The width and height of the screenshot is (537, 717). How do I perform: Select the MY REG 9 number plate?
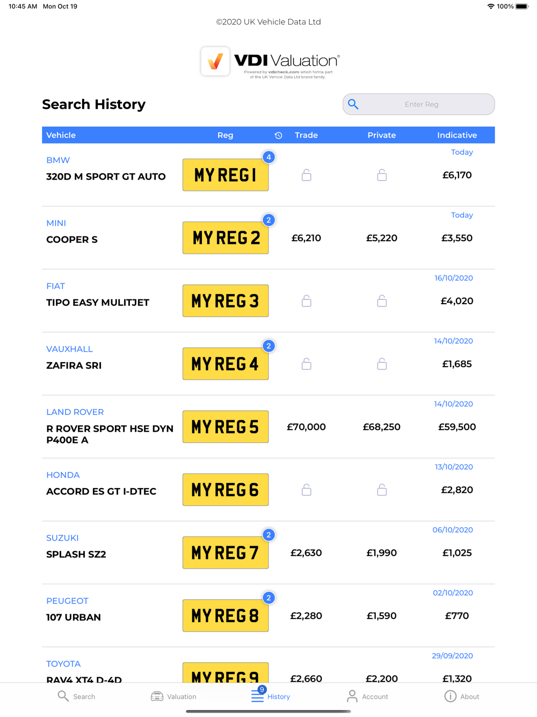point(226,673)
